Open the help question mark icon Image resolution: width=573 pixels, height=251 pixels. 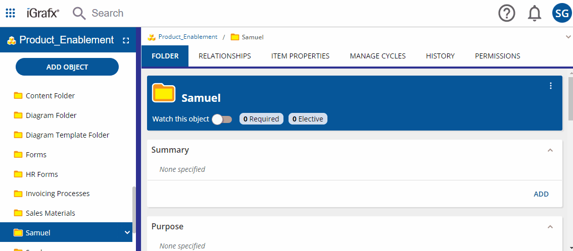pyautogui.click(x=507, y=13)
